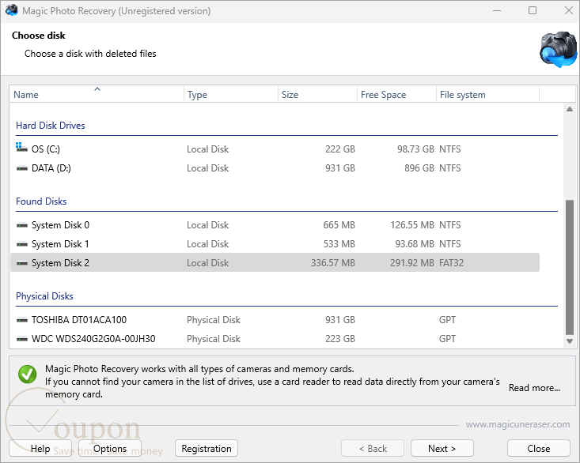Open the Help button

(x=40, y=449)
